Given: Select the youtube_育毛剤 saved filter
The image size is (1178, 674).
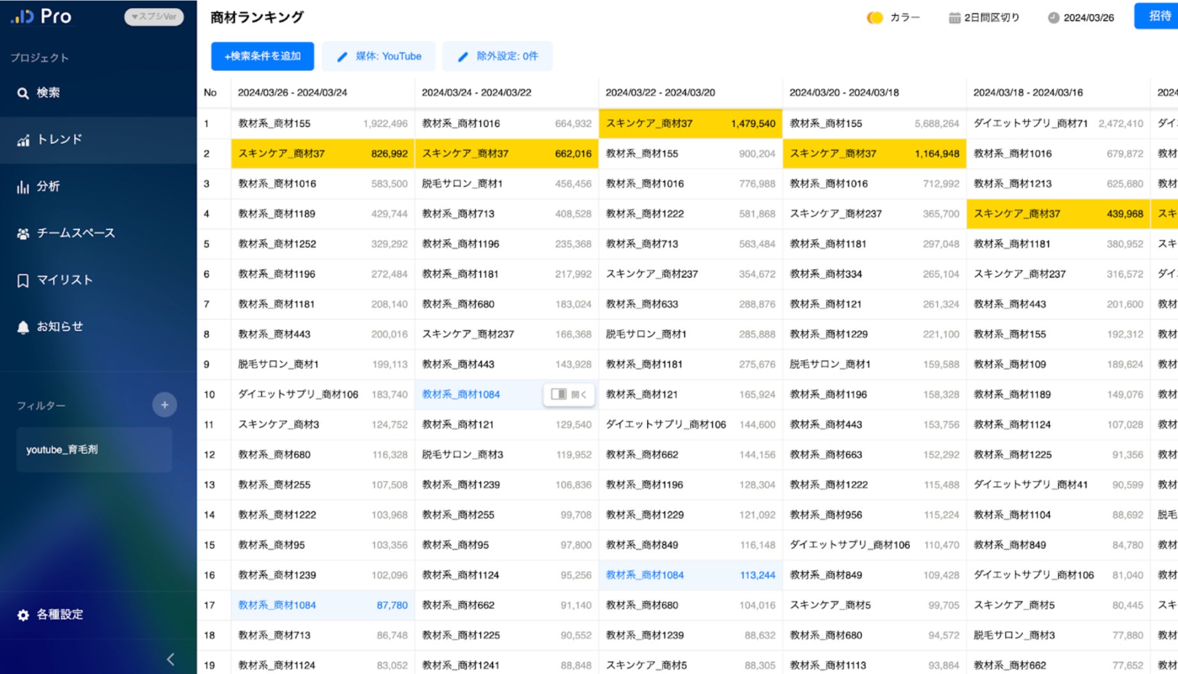Looking at the screenshot, I should tap(94, 450).
